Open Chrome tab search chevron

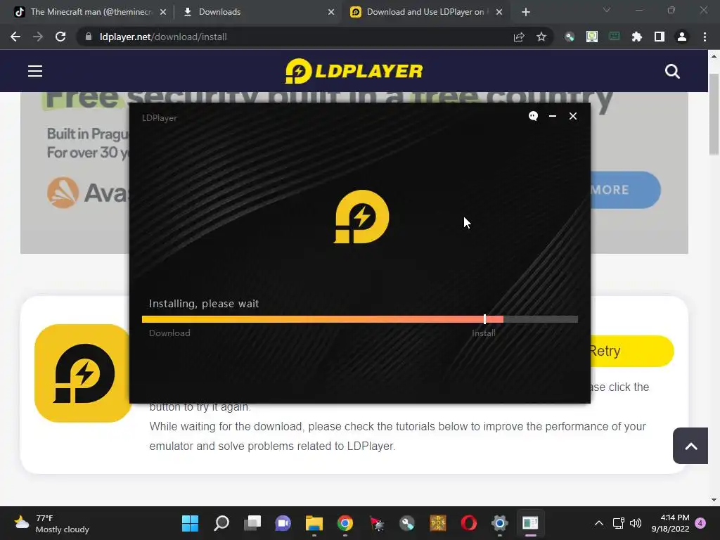(x=607, y=10)
